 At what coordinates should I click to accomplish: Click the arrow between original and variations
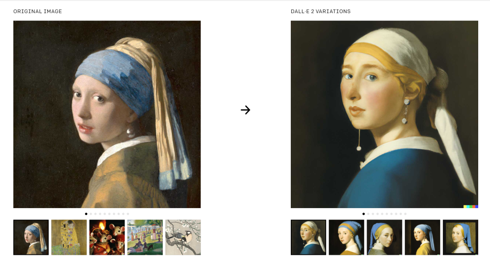point(245,110)
